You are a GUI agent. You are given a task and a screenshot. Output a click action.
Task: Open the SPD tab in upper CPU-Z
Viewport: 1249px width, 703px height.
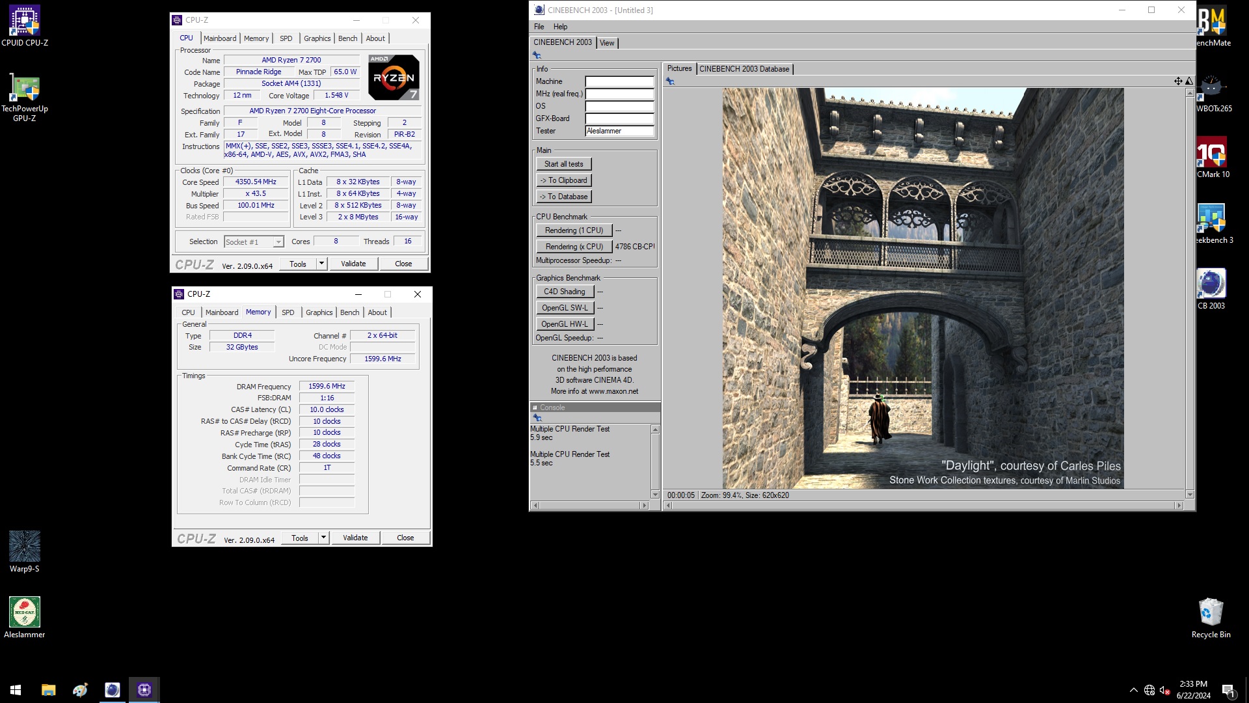(x=286, y=38)
